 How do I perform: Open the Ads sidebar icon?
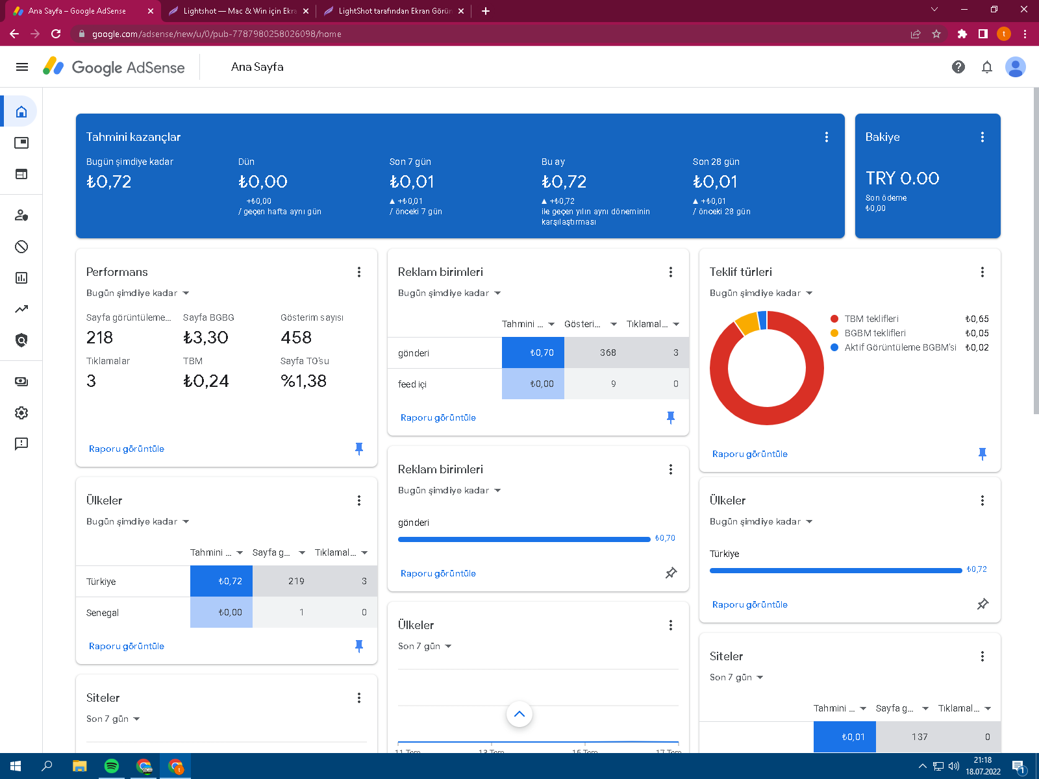point(21,143)
